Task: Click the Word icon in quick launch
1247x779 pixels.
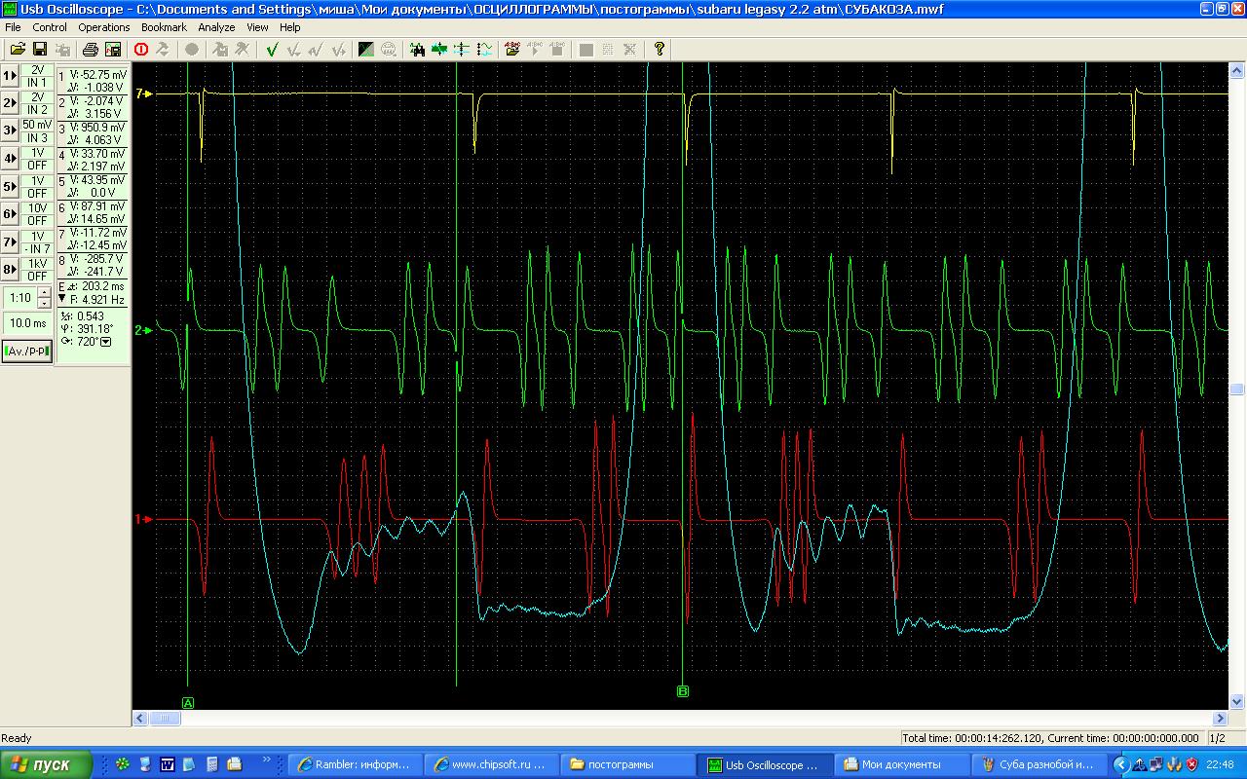Action: click(x=167, y=764)
